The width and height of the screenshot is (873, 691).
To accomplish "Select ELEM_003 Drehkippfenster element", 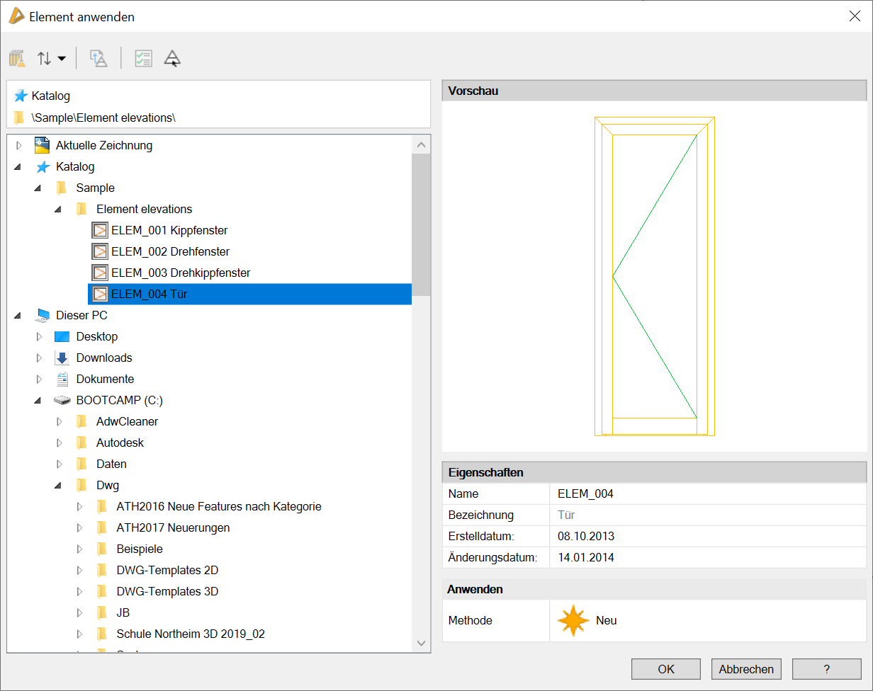I will 180,273.
